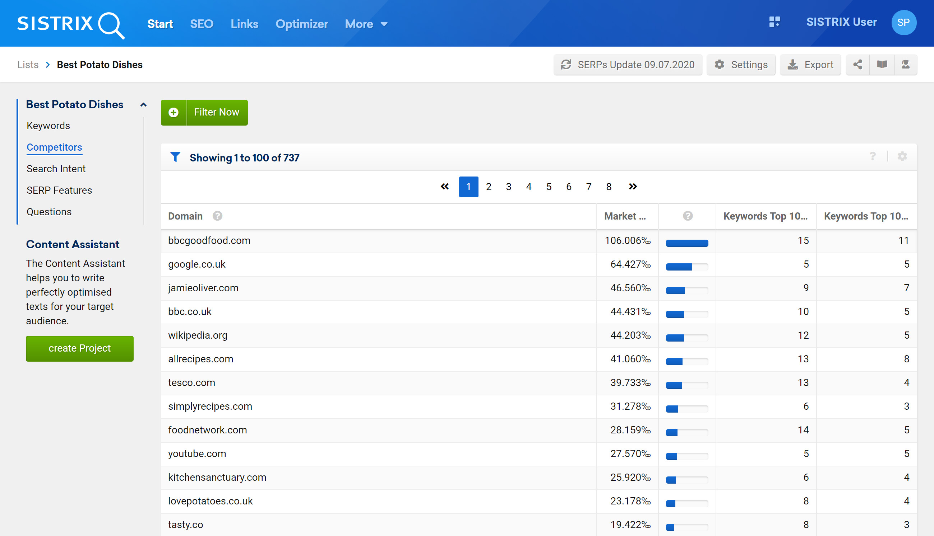Go to page 4 of results

pyautogui.click(x=528, y=187)
